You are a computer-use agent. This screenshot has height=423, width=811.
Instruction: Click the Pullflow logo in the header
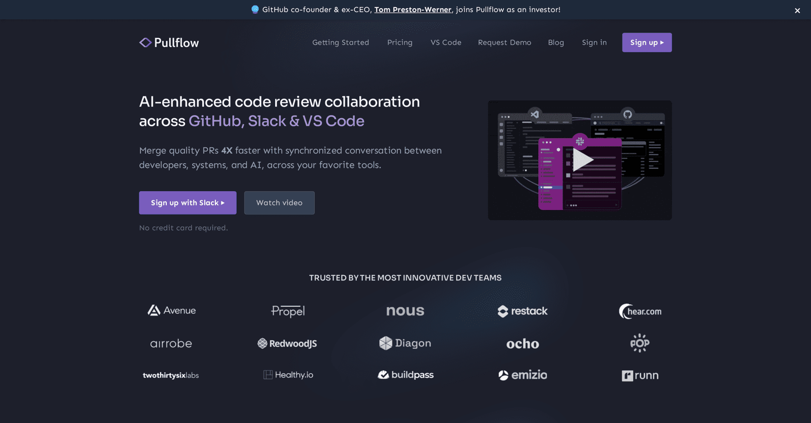[169, 43]
